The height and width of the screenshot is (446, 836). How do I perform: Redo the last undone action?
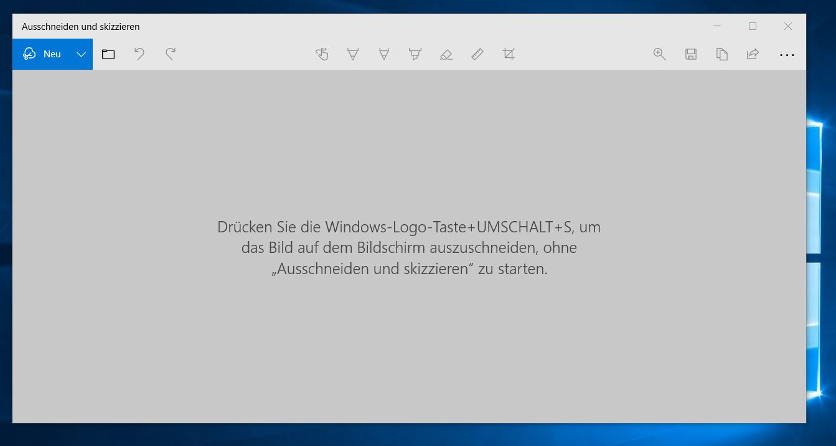click(171, 54)
